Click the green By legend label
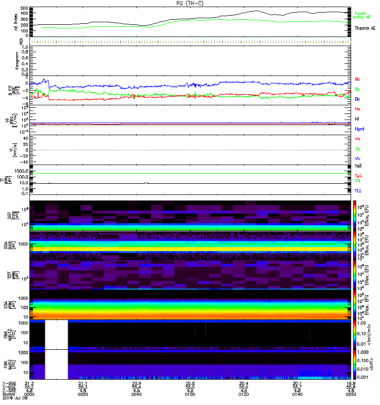Image resolution: width=380 pixels, height=405 pixels. [357, 89]
